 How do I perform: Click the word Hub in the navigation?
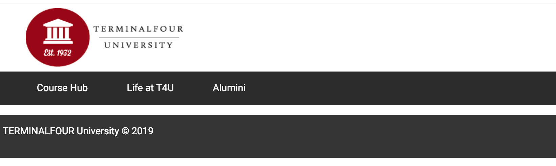coord(79,88)
